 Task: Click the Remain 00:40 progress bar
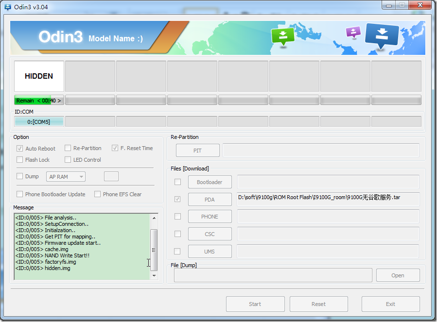point(39,100)
